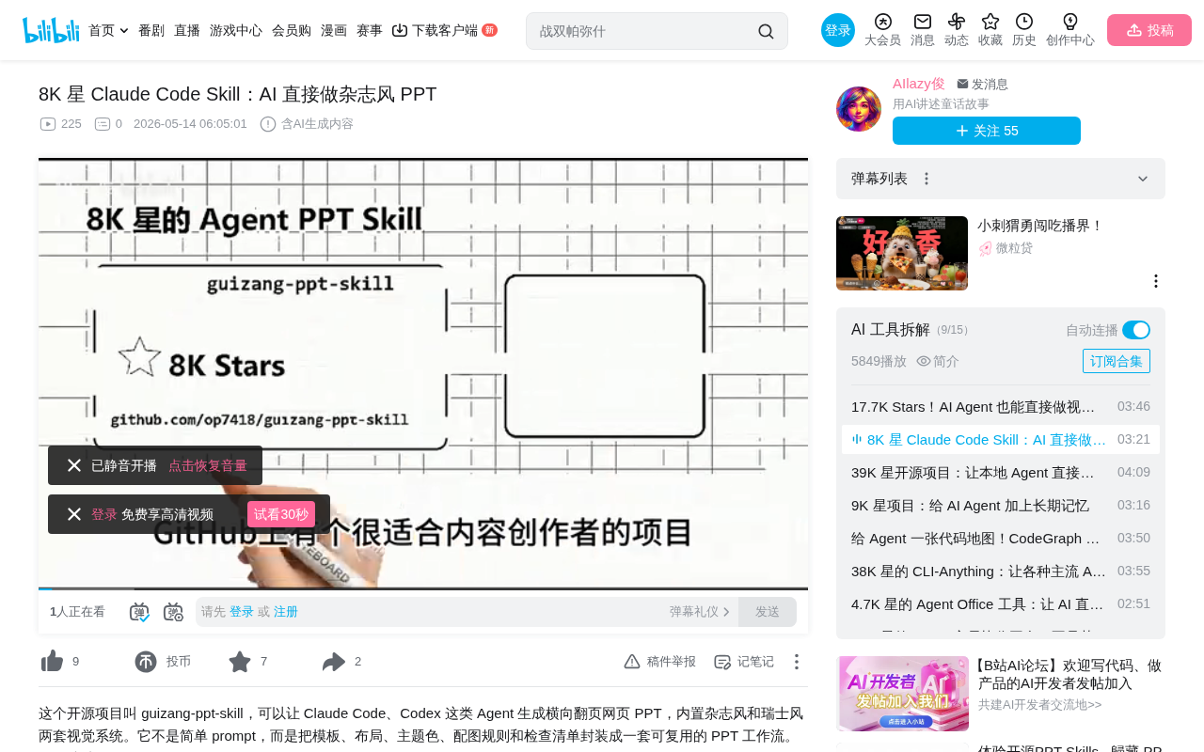Open AIlazy俊 uploader name link

(x=919, y=84)
